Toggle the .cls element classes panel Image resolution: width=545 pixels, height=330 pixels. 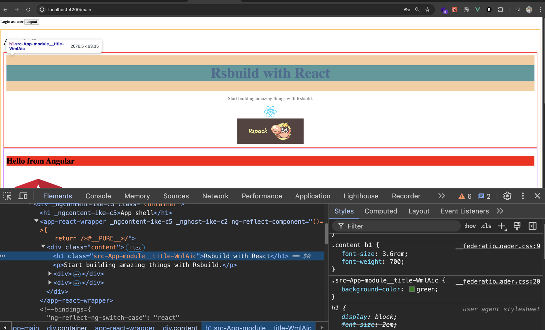tap(486, 226)
